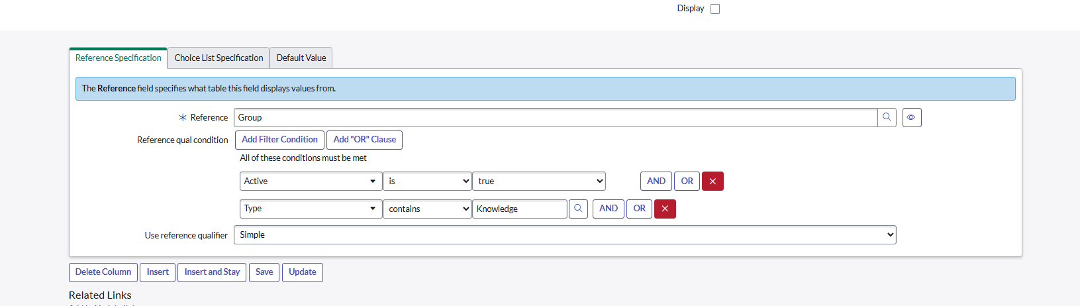Click OR button on Type row
The height and width of the screenshot is (306, 1080).
tap(640, 209)
